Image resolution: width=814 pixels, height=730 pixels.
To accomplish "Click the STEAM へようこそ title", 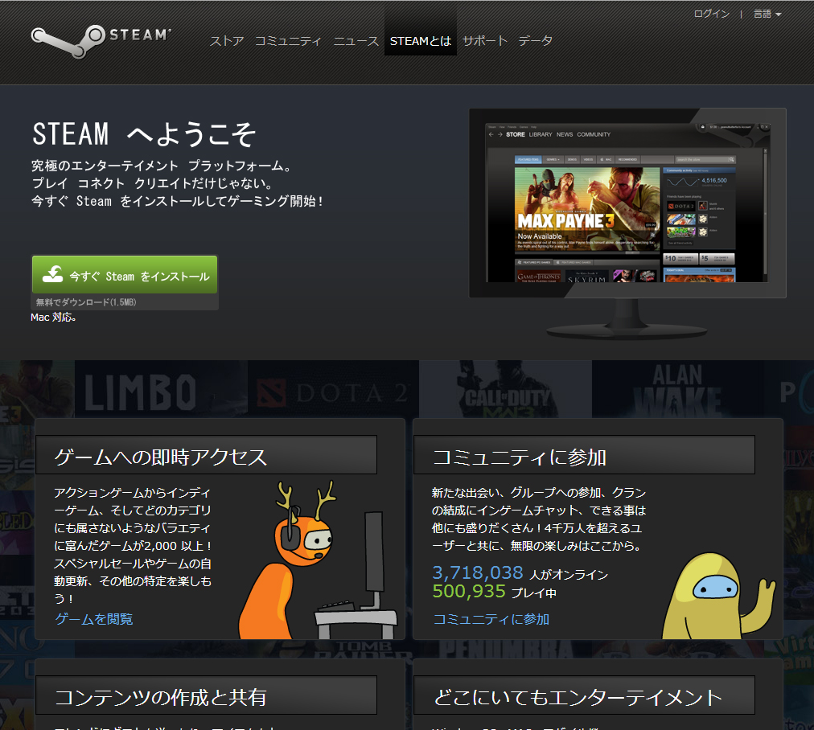I will [144, 133].
